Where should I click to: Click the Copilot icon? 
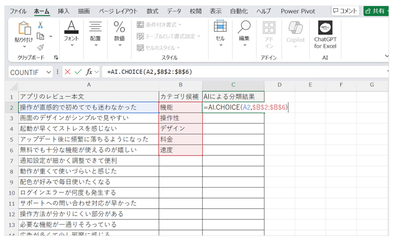point(296,28)
